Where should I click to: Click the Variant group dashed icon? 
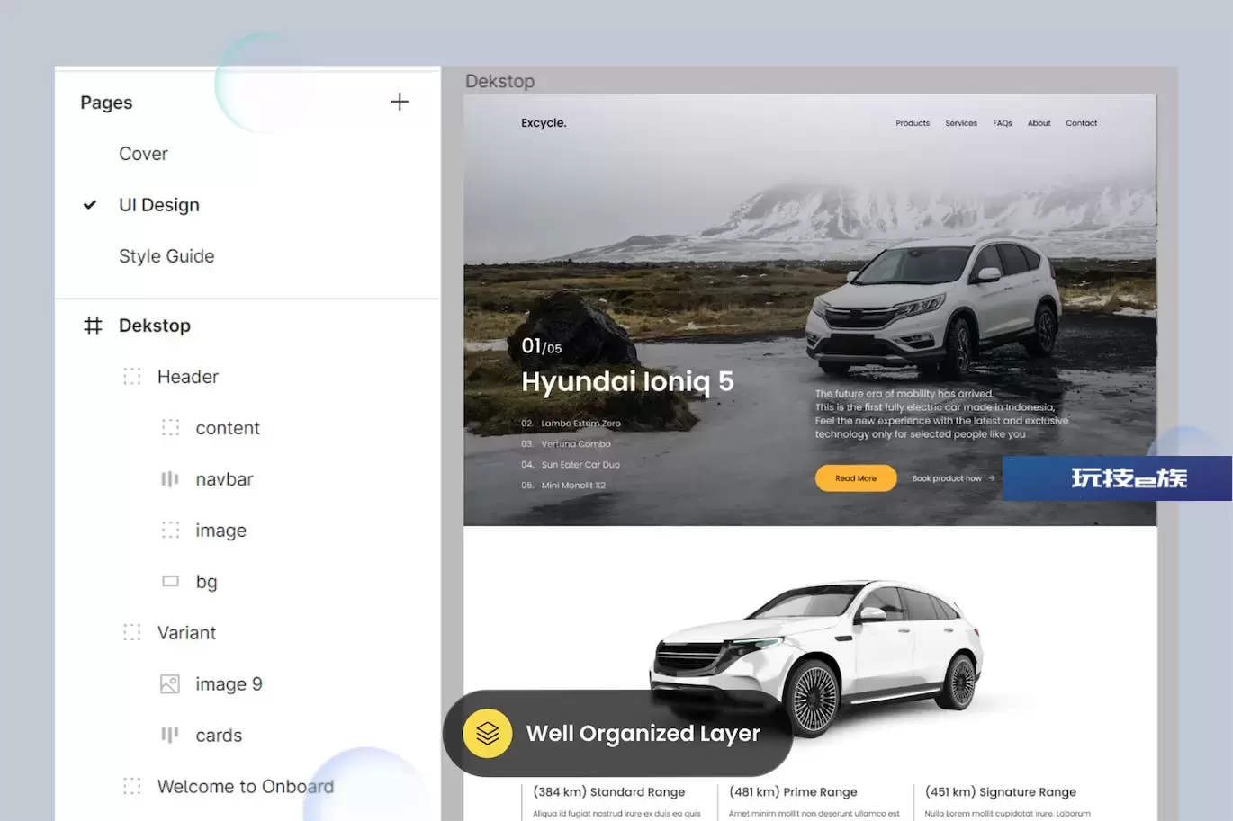coord(132,633)
